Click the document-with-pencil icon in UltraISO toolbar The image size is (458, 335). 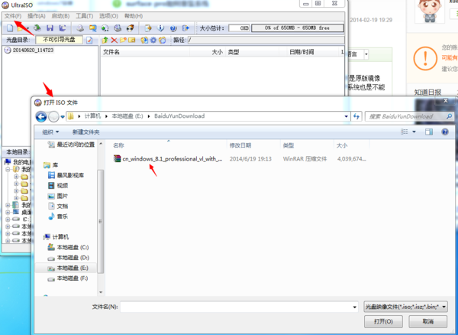148,28
